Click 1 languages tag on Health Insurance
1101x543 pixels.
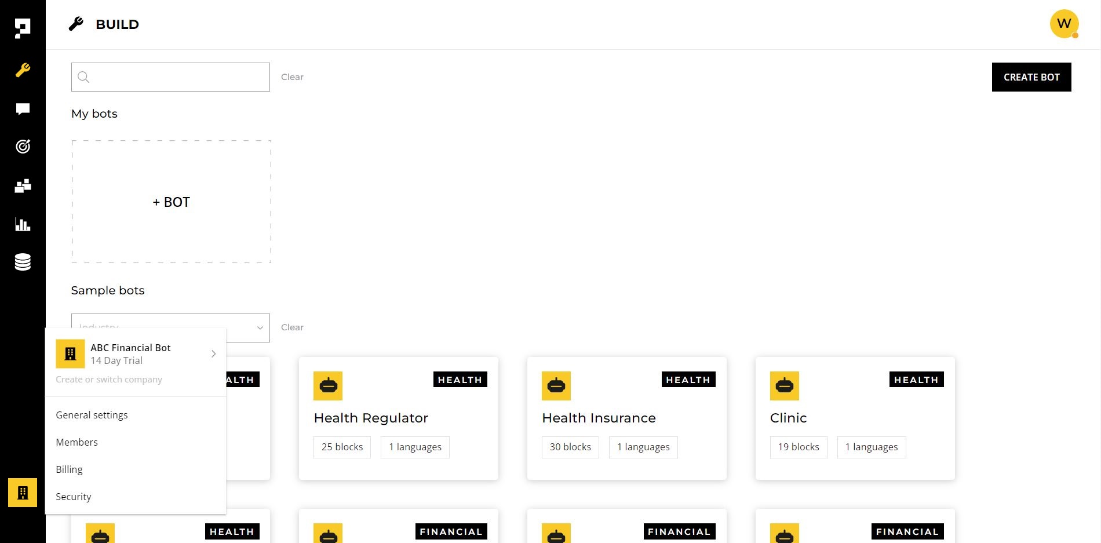tap(643, 447)
